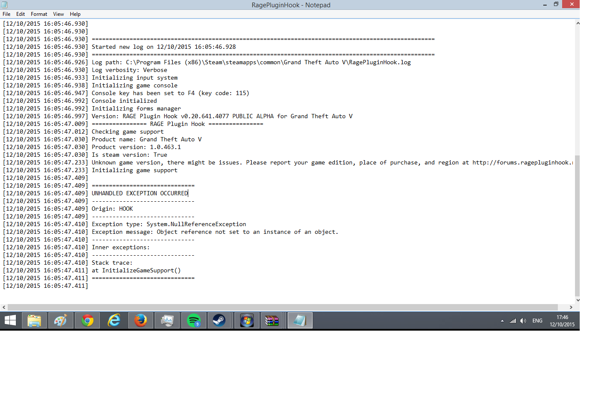
Task: Open File Explorer from the taskbar
Action: tap(34, 320)
